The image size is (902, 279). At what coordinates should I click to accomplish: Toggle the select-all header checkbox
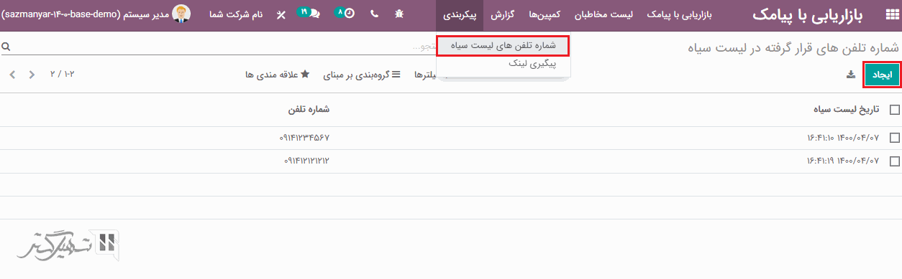(x=895, y=110)
